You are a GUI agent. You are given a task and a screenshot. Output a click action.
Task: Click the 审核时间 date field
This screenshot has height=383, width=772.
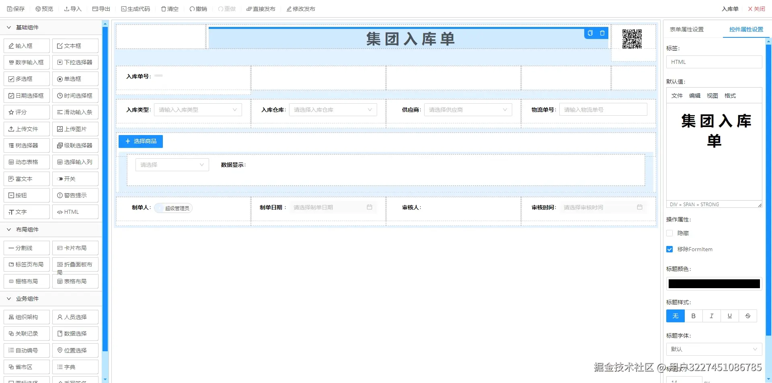coord(603,207)
